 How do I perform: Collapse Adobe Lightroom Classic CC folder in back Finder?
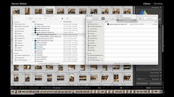[33, 33]
